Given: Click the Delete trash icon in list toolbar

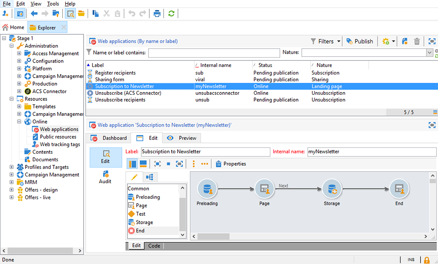Looking at the screenshot, I should pos(417,41).
